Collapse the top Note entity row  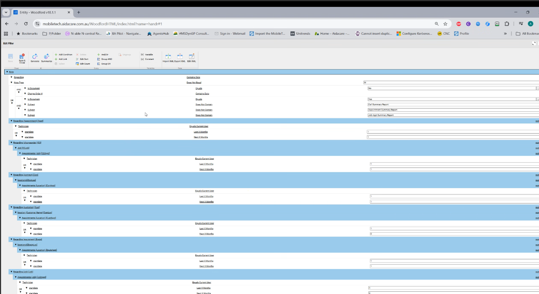click(7, 72)
